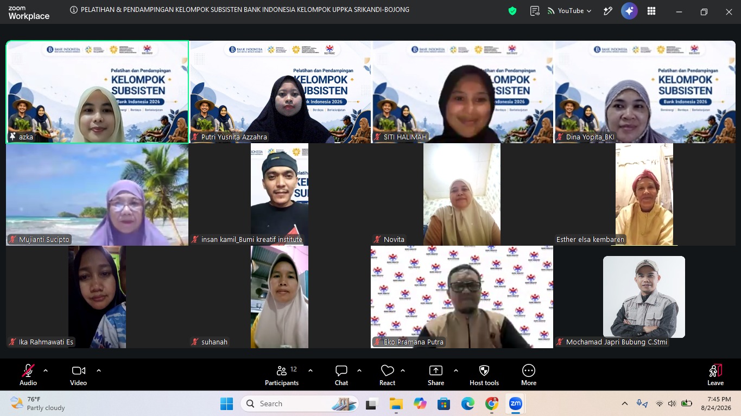The width and height of the screenshot is (741, 416).
Task: Expand the caret beside Chat
Action: point(359,370)
